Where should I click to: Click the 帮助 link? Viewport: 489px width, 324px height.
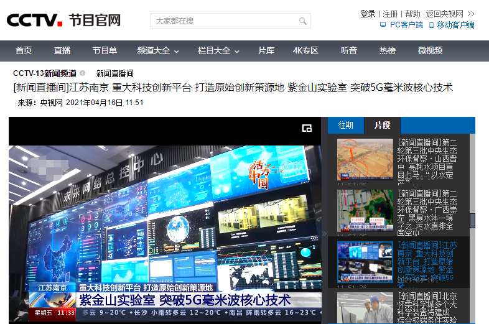tap(412, 14)
